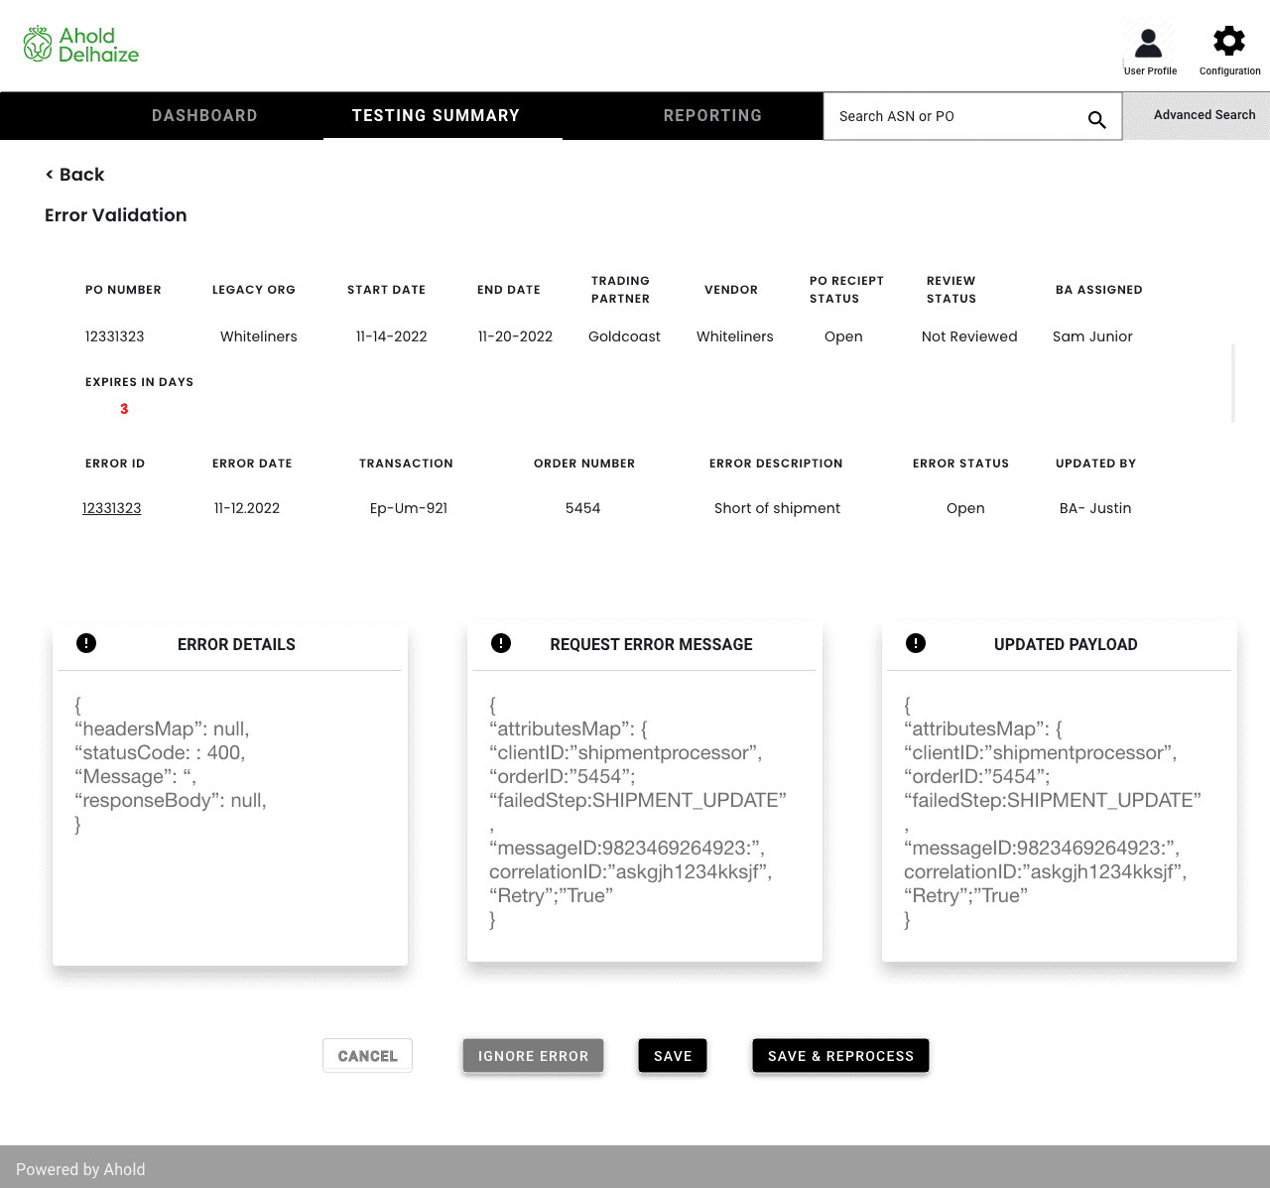Click the TRADING PARTNER column header

620,290
